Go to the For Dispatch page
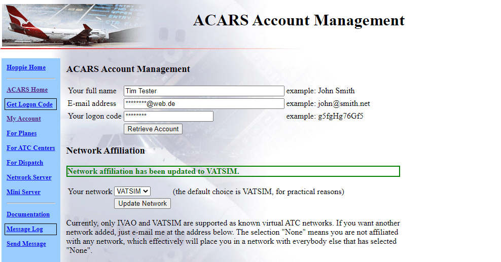This screenshot has height=262, width=501. coord(25,163)
